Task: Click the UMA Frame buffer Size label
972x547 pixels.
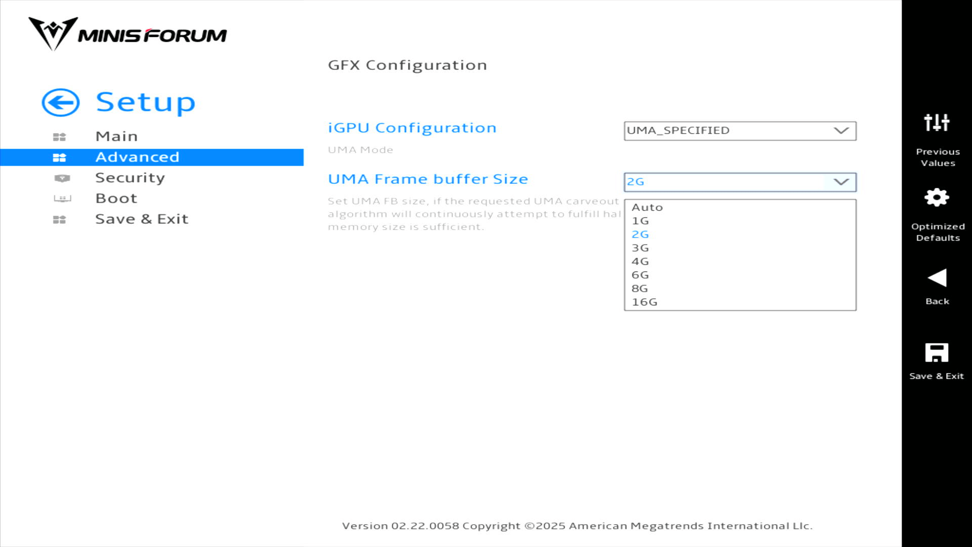Action: tap(428, 179)
